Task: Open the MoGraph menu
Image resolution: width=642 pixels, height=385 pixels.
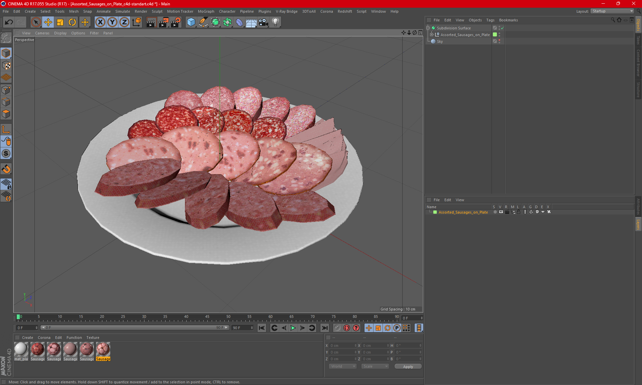Action: (x=206, y=11)
